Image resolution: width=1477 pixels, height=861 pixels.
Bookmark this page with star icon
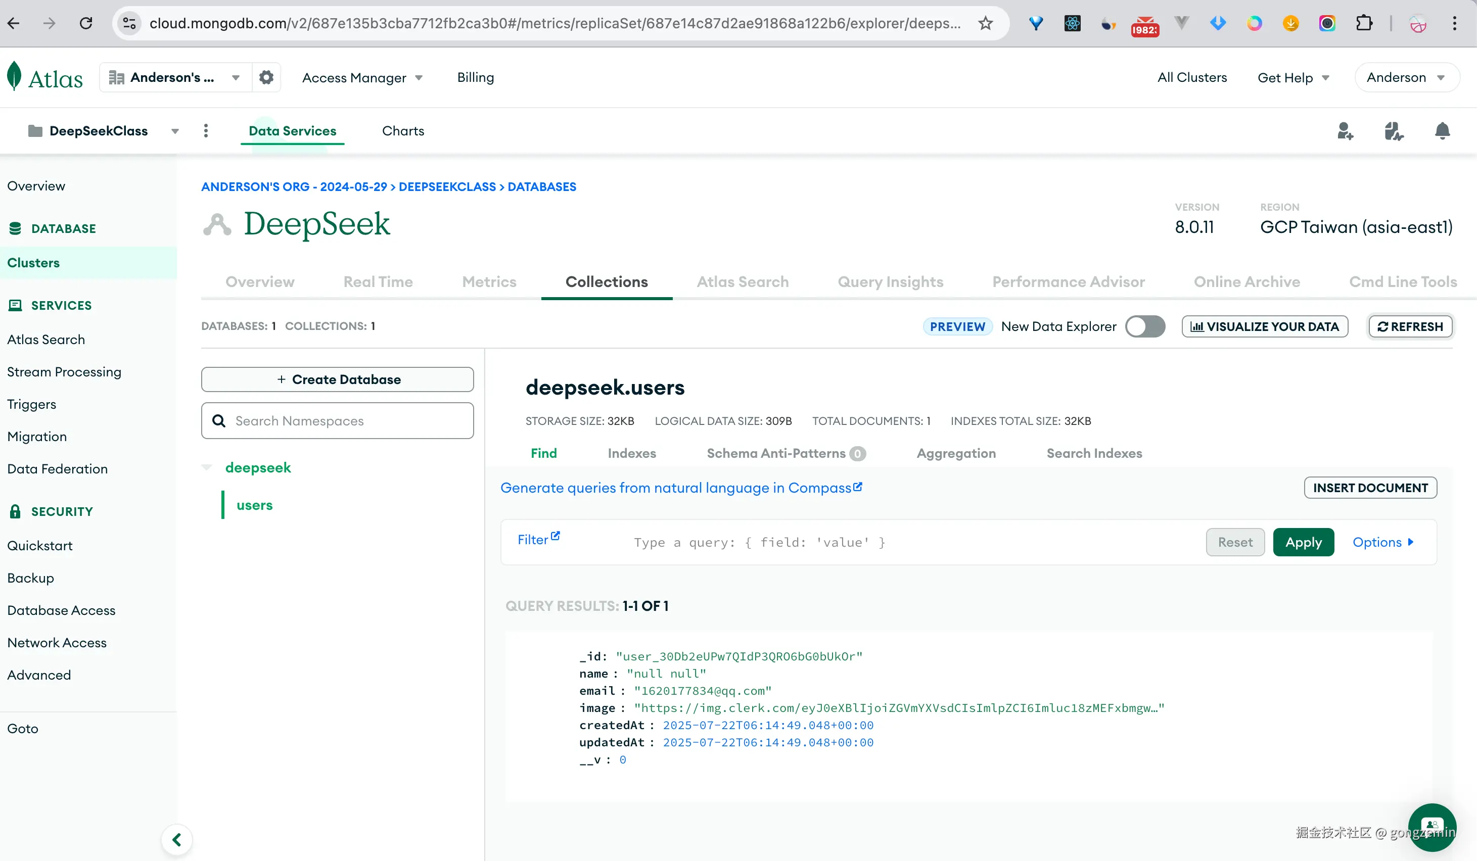click(985, 23)
